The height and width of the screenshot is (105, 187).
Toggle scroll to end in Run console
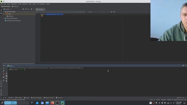click(6, 76)
